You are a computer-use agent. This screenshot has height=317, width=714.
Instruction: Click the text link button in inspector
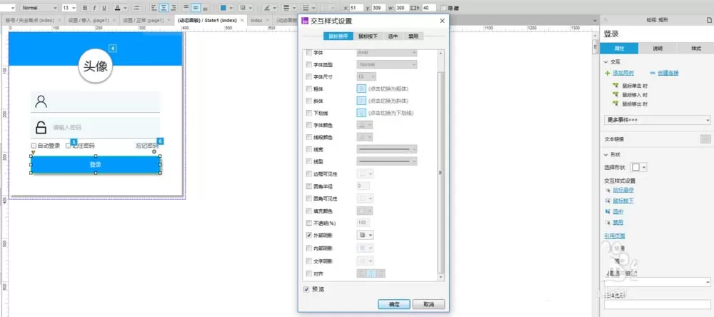pyautogui.click(x=705, y=139)
